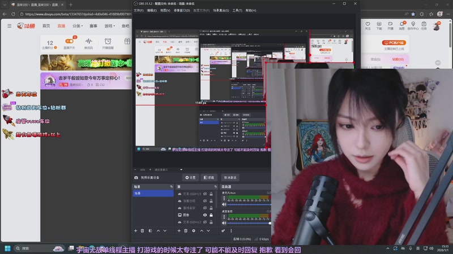Open source properties gear in sources toolbar

point(194,231)
